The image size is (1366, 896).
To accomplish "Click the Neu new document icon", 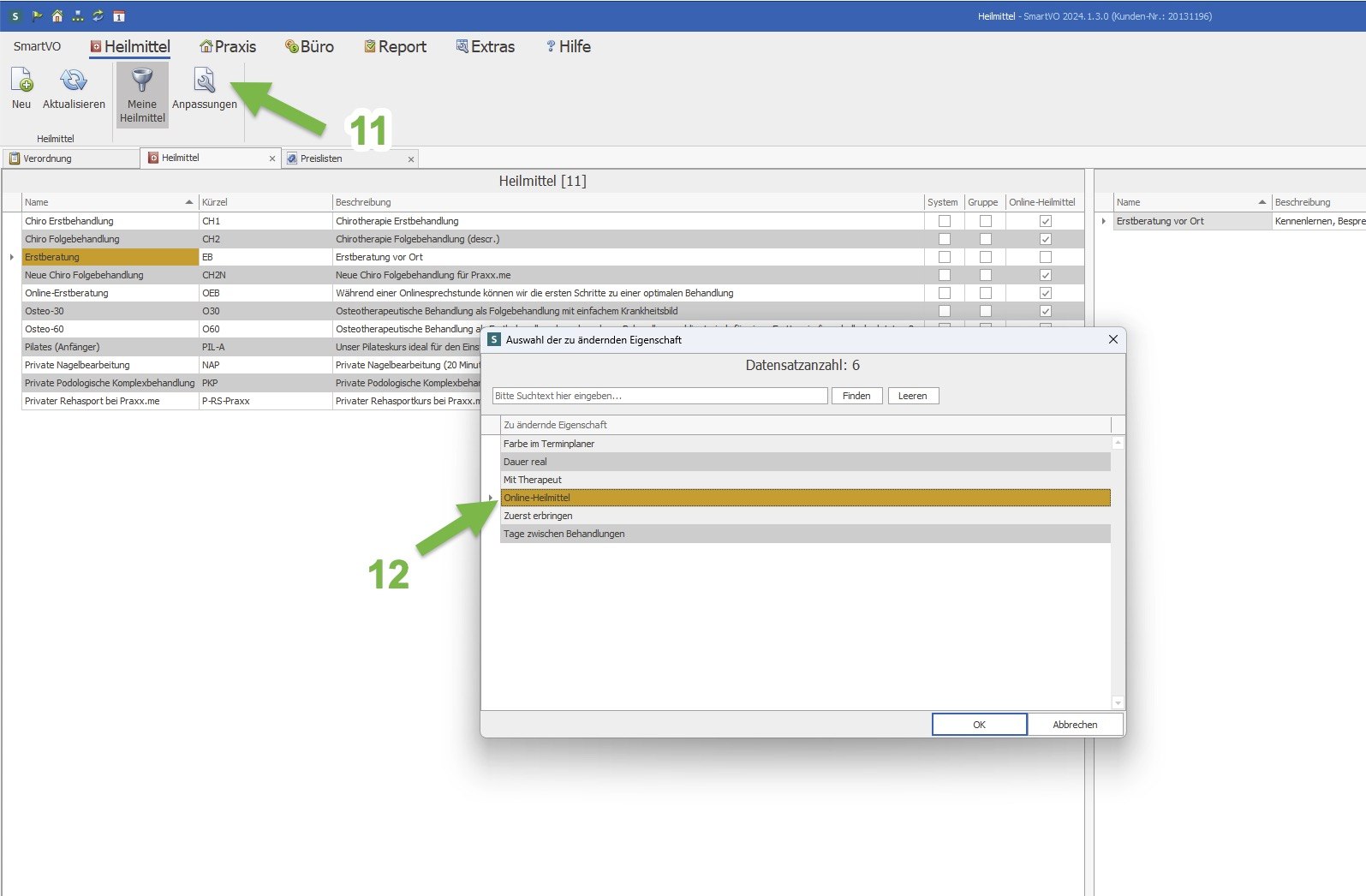I will tap(21, 81).
